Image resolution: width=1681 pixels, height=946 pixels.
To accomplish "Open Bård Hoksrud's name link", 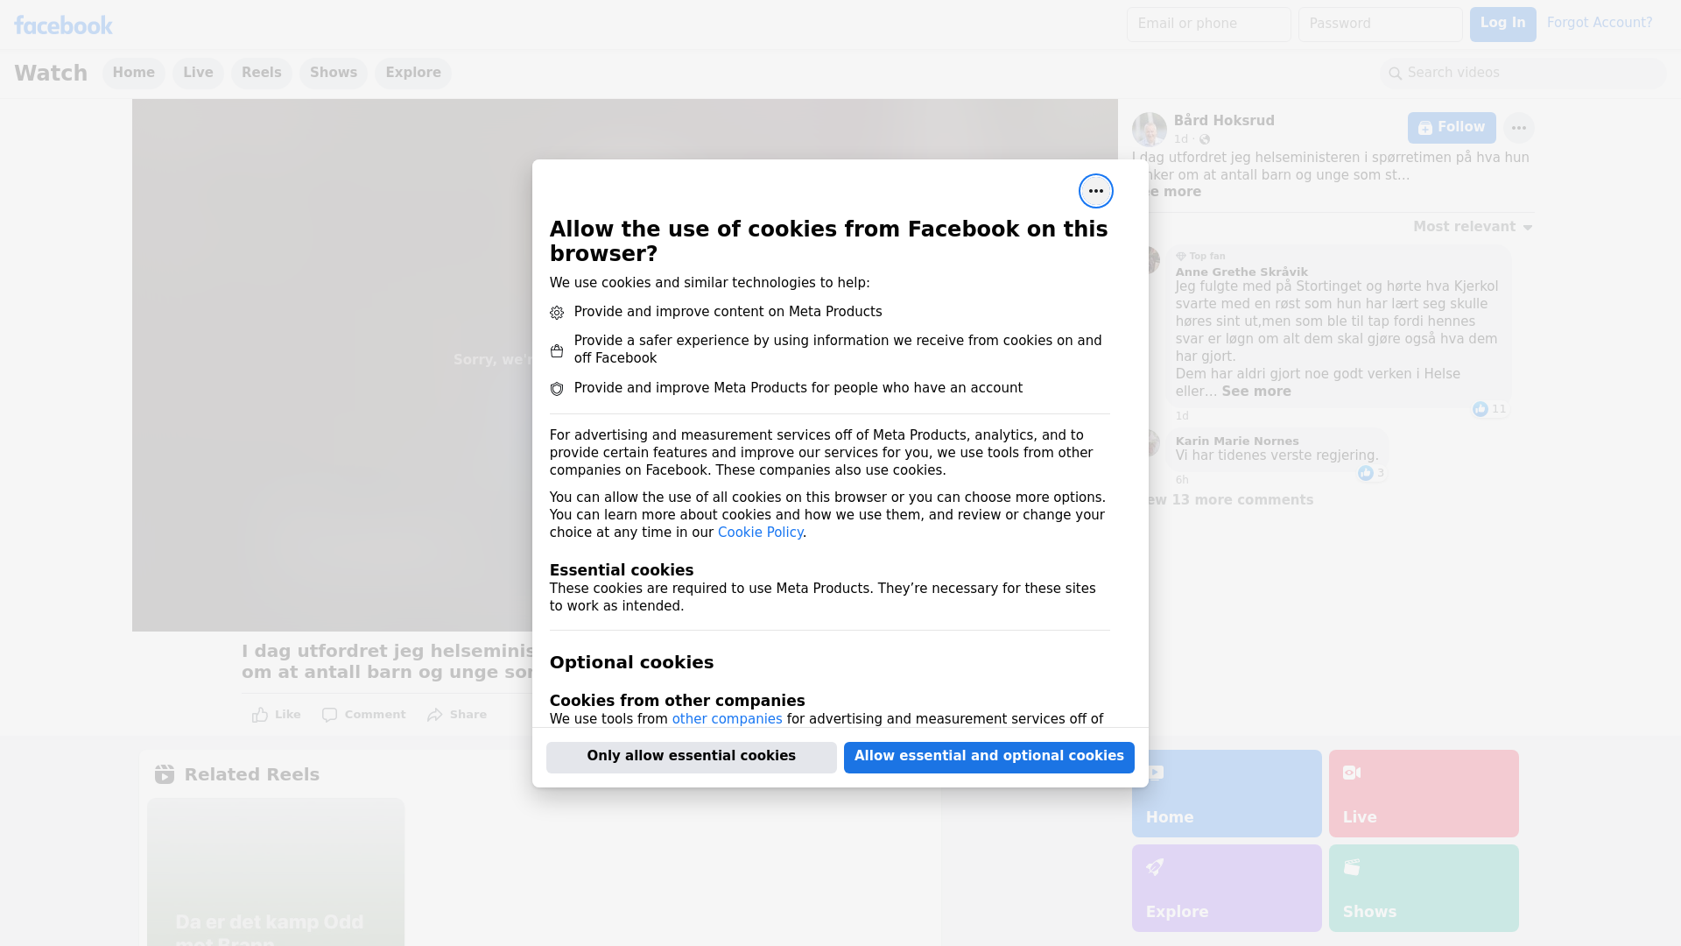I will tap(1224, 121).
